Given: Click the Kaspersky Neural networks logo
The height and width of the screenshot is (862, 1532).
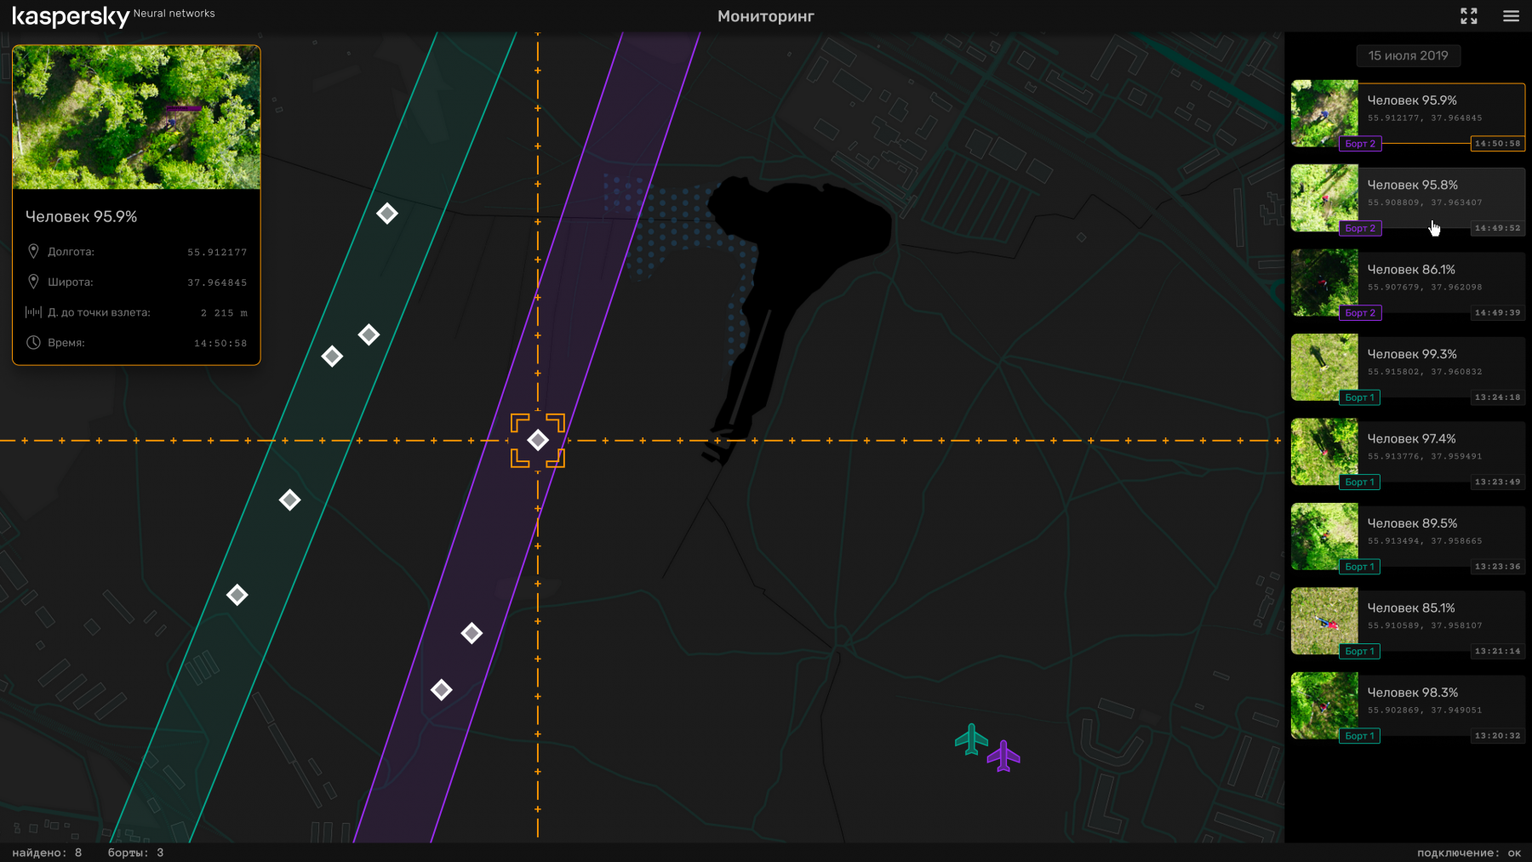Looking at the screenshot, I should coord(113,16).
